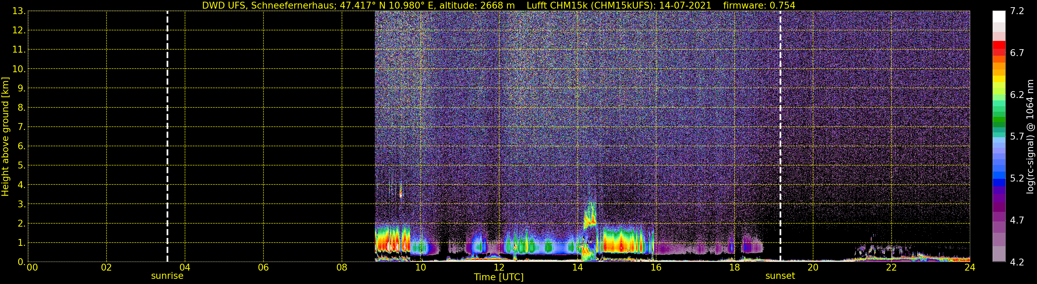
Task: Click the 'firmware: 0.754' text
Action: (x=759, y=6)
